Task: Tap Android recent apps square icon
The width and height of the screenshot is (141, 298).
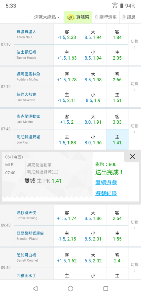Action: [x=106, y=288]
